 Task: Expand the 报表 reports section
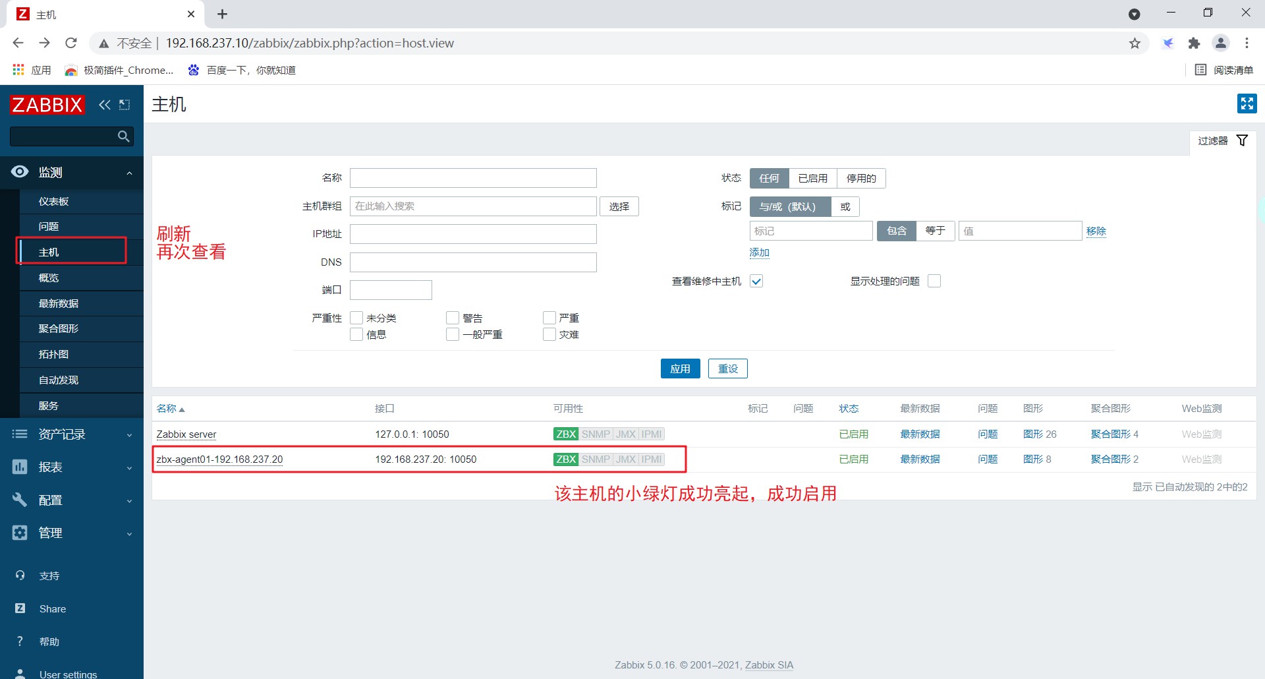(72, 467)
